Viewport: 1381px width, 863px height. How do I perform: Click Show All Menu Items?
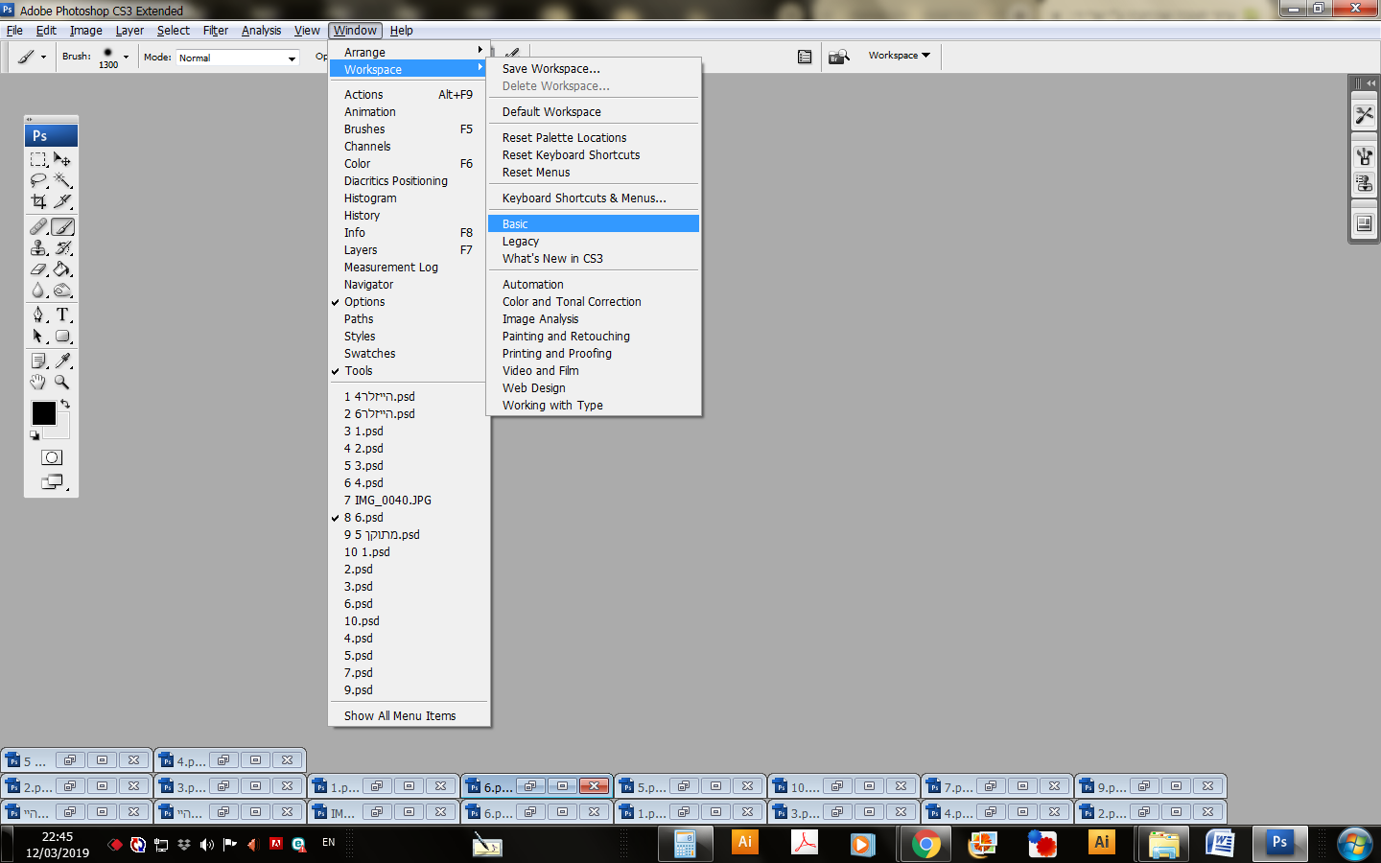point(410,716)
